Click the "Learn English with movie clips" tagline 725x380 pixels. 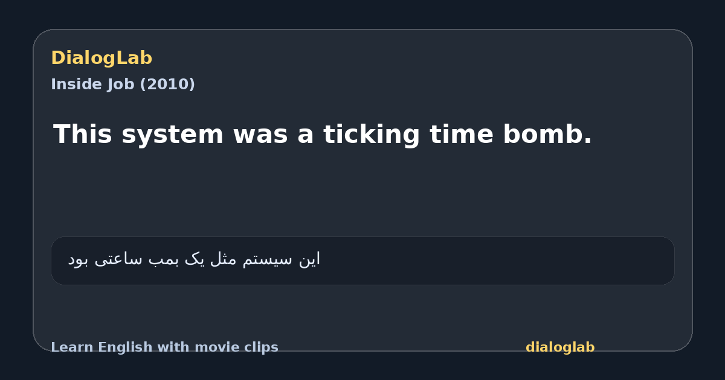[x=164, y=347]
